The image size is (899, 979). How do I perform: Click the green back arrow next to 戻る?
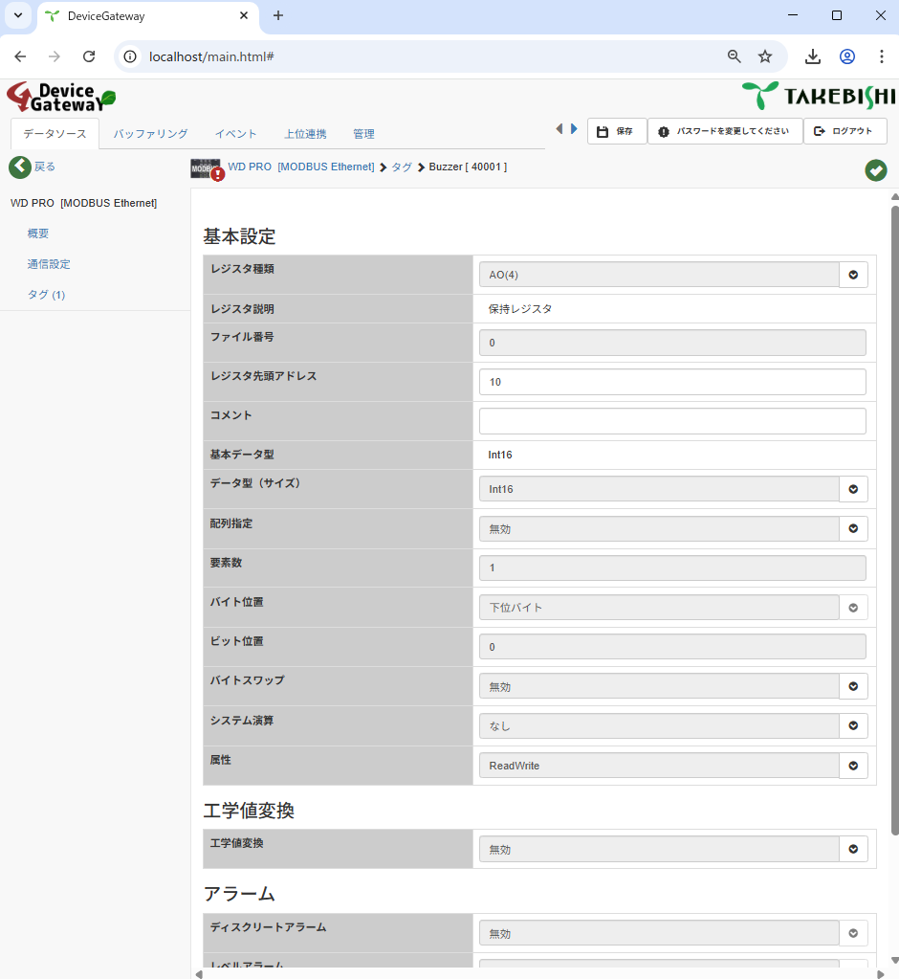click(x=19, y=167)
